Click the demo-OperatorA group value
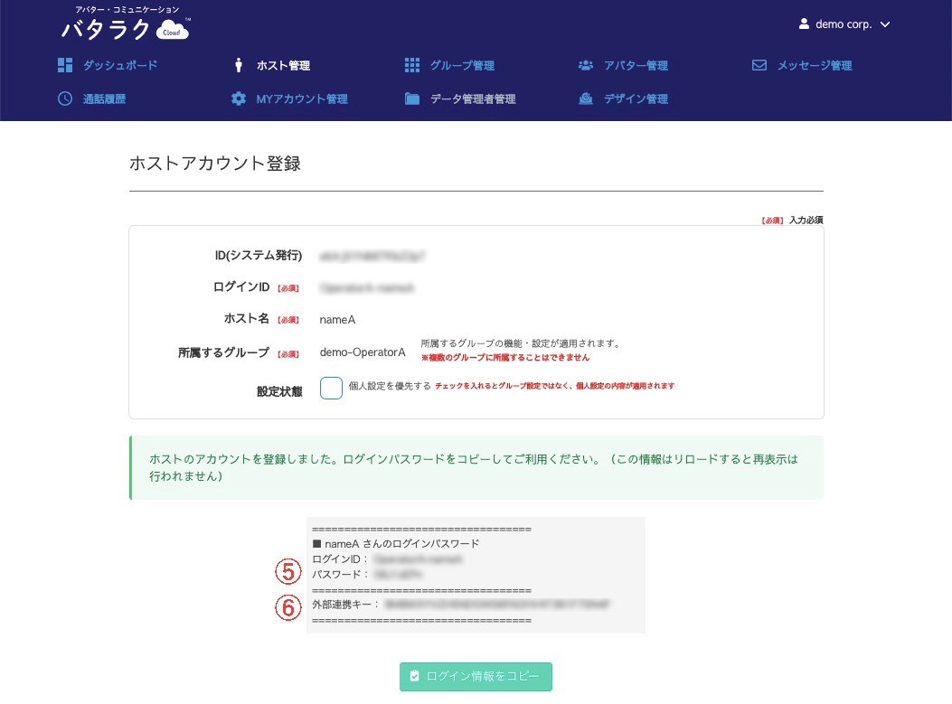This screenshot has width=952, height=704. coord(363,352)
